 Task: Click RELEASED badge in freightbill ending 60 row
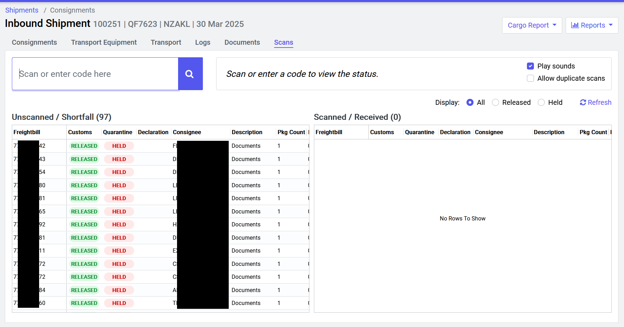[x=84, y=303]
